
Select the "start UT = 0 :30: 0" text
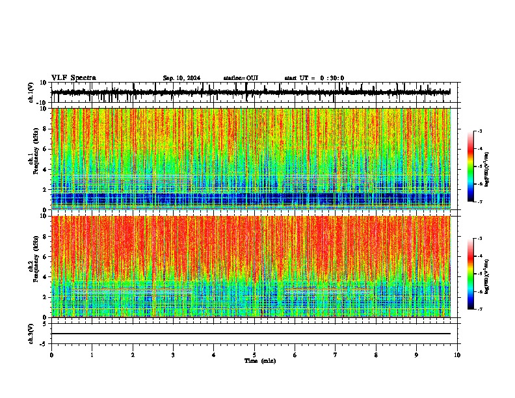click(314, 78)
